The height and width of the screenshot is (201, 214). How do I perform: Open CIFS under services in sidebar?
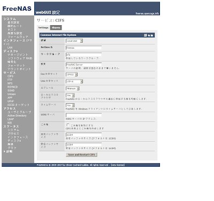[x=10, y=76]
